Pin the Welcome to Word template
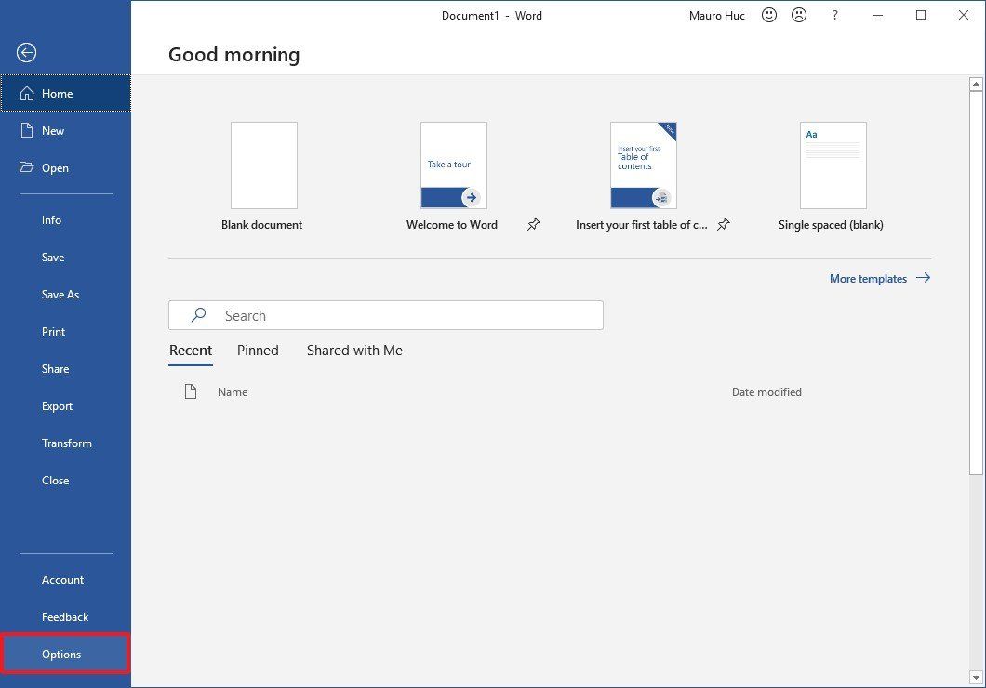The height and width of the screenshot is (688, 986). coord(534,224)
